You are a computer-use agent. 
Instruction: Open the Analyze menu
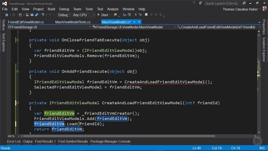pyautogui.click(x=113, y=9)
